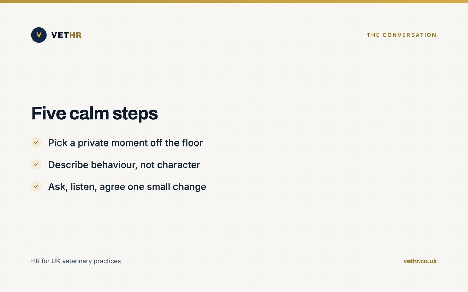Click the word 'floor' in first bullet

pos(192,143)
